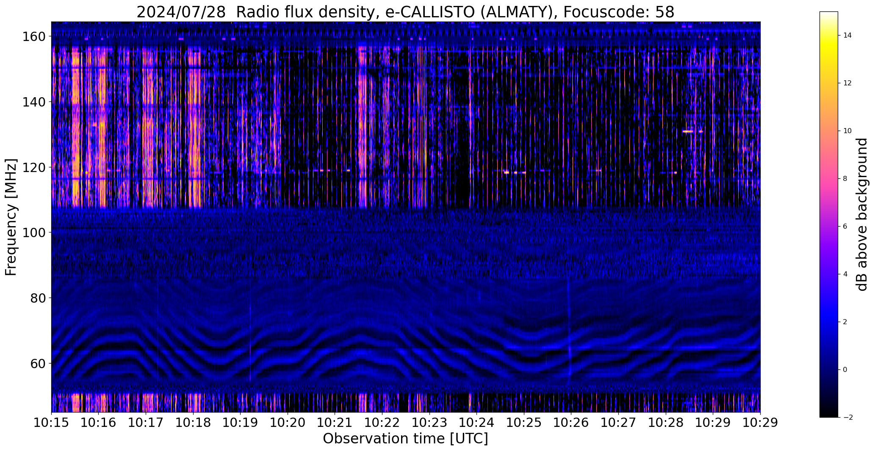Image resolution: width=875 pixels, height=451 pixels.
Task: Click the colorbar tick label 6
Action: point(845,227)
